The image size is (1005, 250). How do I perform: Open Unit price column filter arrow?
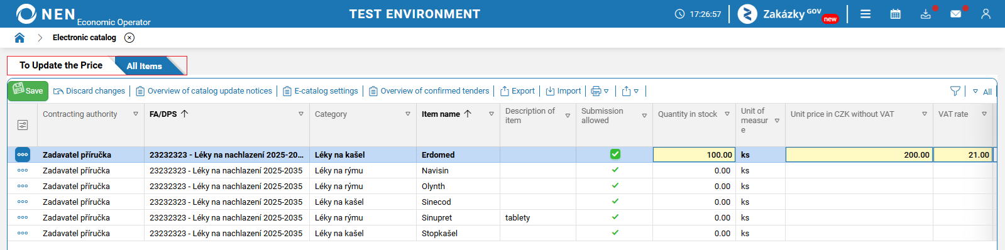pyautogui.click(x=925, y=114)
